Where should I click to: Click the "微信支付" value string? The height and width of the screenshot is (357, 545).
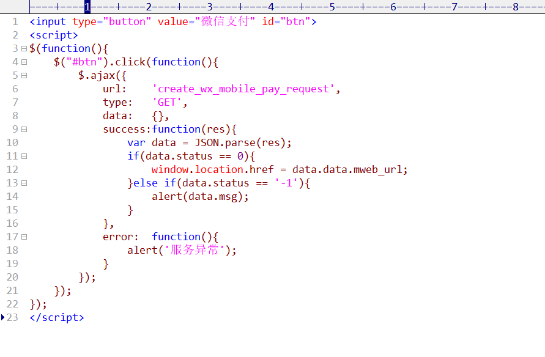point(225,21)
